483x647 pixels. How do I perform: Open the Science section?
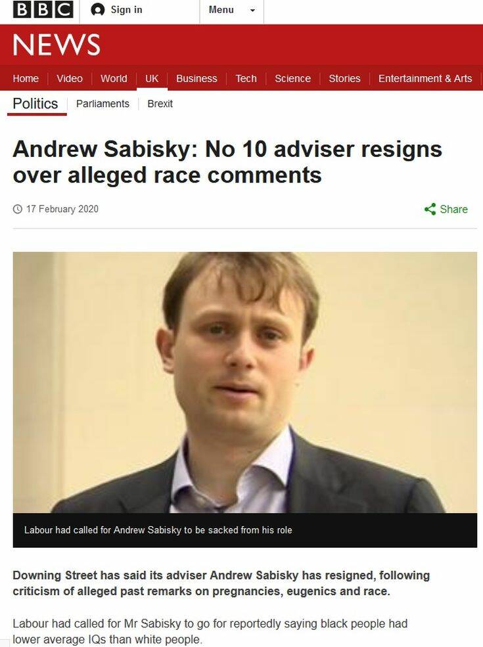point(292,78)
